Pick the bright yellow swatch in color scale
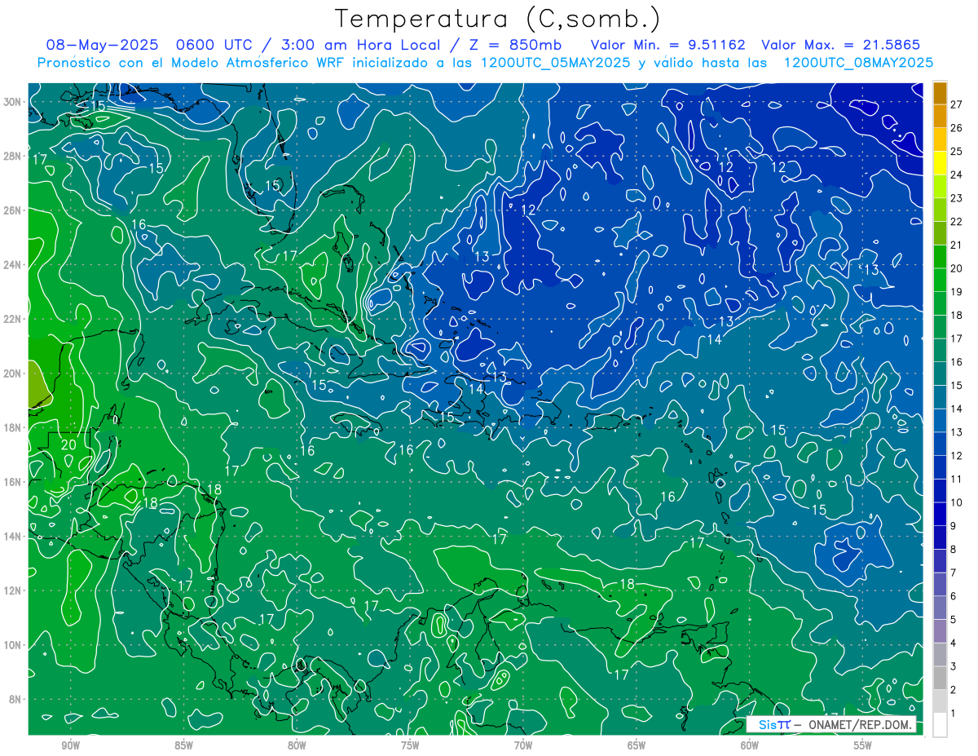978x756 pixels. coord(940,163)
